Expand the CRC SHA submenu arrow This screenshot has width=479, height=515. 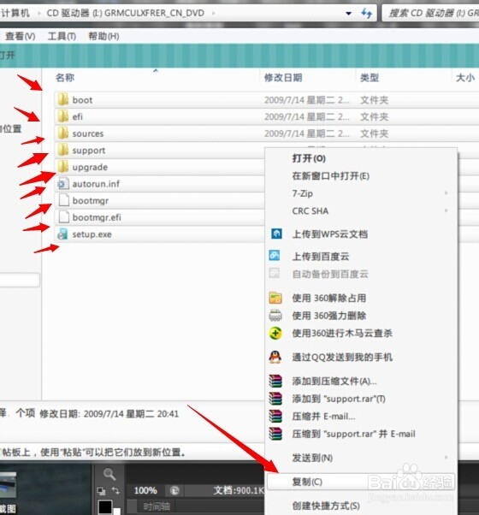click(446, 210)
